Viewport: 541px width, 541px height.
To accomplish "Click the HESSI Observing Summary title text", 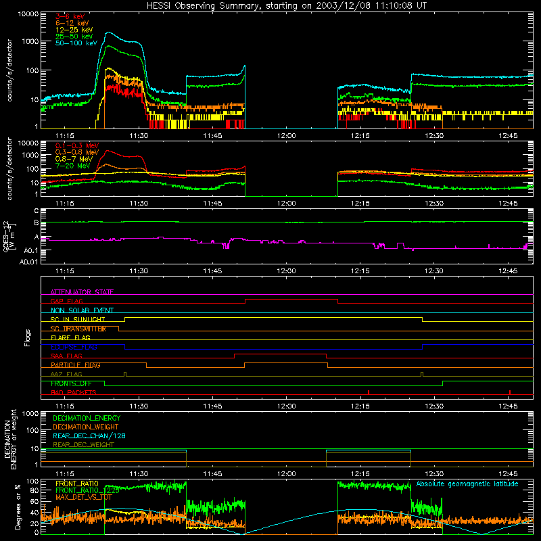I will click(286, 5).
